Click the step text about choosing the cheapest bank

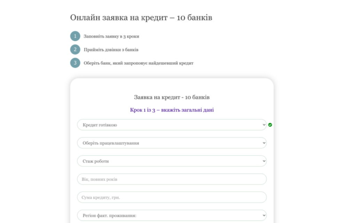pyautogui.click(x=138, y=63)
